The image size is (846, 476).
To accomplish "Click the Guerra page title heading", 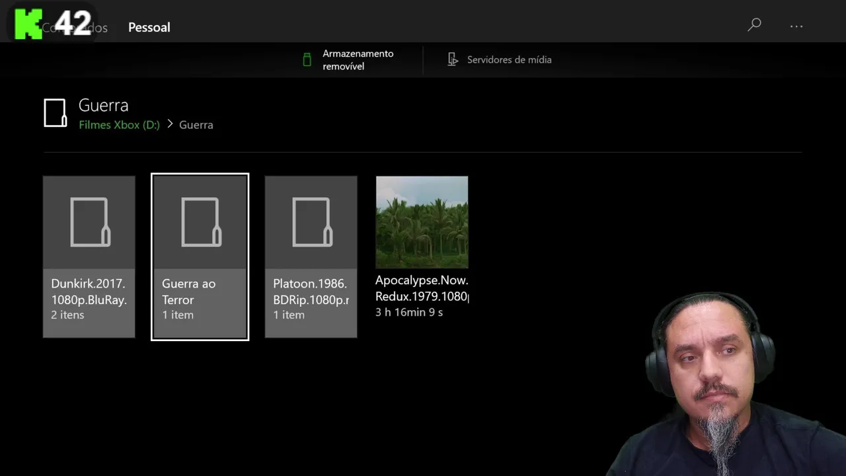I will coord(103,105).
